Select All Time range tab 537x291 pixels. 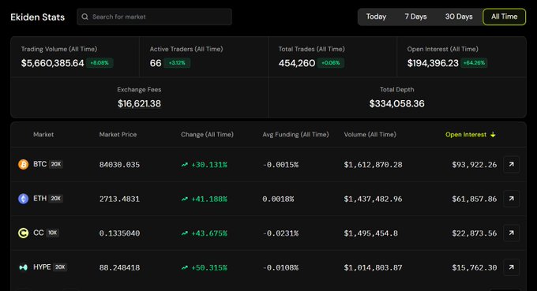click(504, 17)
